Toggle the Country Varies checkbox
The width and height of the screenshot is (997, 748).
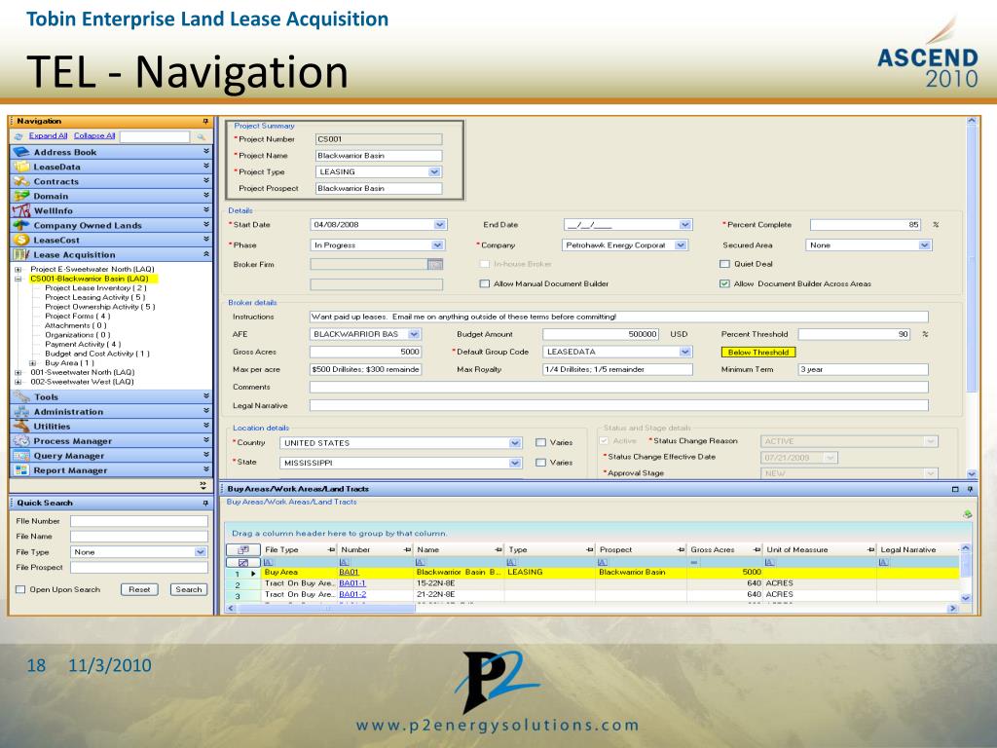[540, 443]
